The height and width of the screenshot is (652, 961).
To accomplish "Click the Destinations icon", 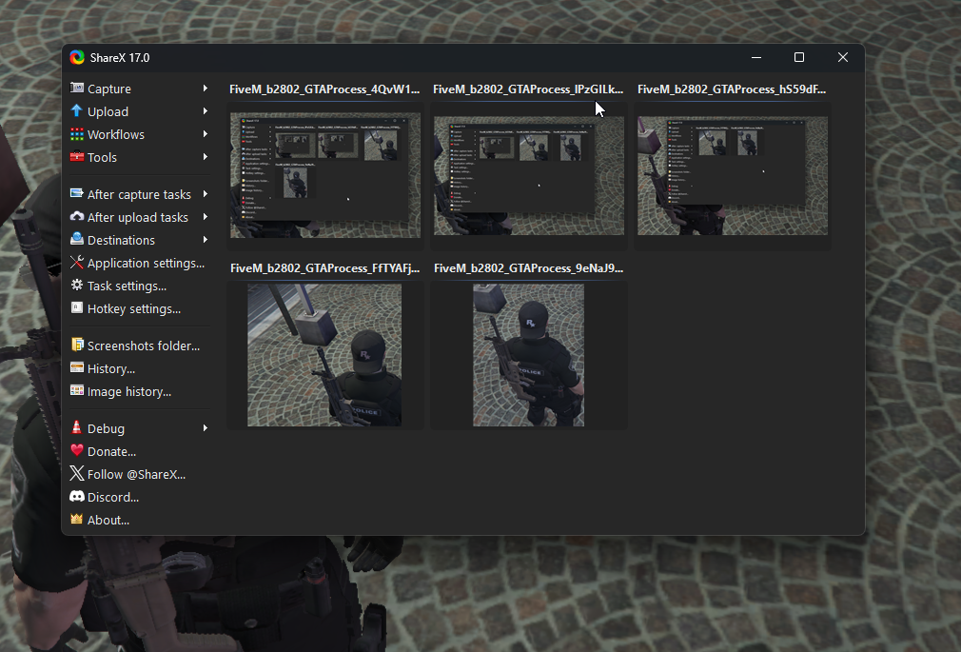I will click(77, 239).
